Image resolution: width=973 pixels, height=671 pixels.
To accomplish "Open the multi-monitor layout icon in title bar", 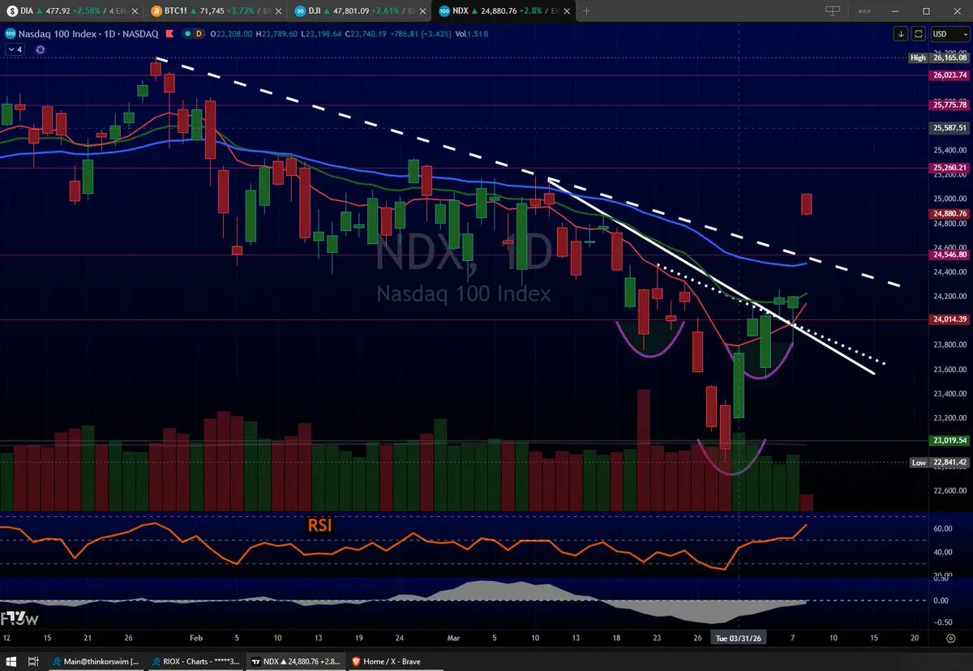I will click(833, 11).
